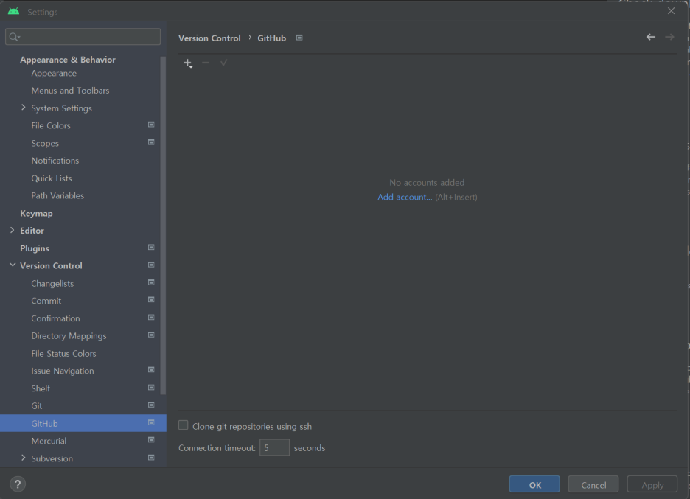Screen dimensions: 690x499
Task: Collapse the Version Control section
Action: (13, 265)
